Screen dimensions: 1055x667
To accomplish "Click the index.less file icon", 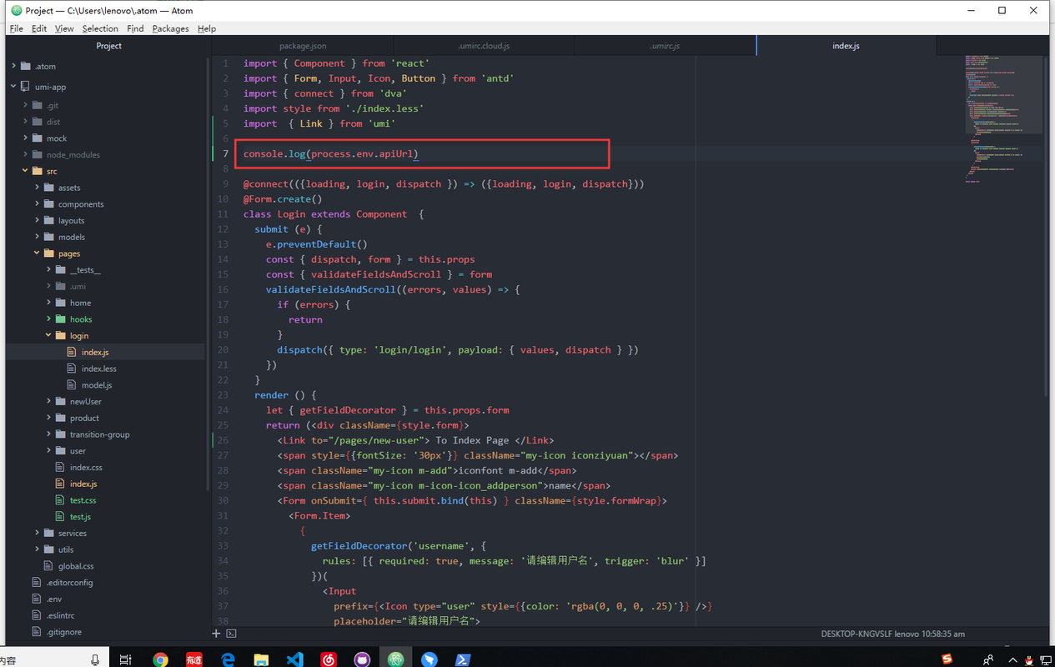I will point(73,369).
